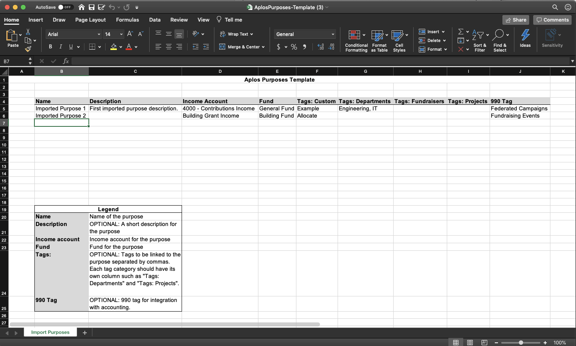Click the Comments button
Image resolution: width=576 pixels, height=346 pixels.
(552, 20)
